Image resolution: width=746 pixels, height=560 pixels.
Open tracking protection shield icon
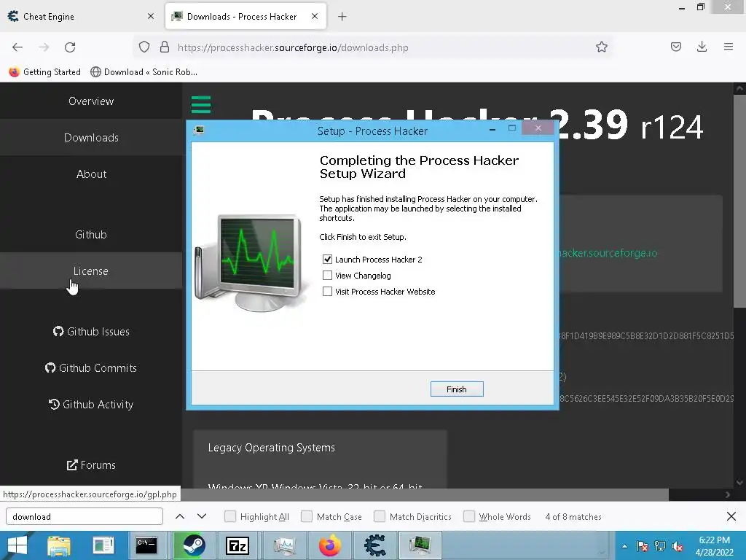144,47
